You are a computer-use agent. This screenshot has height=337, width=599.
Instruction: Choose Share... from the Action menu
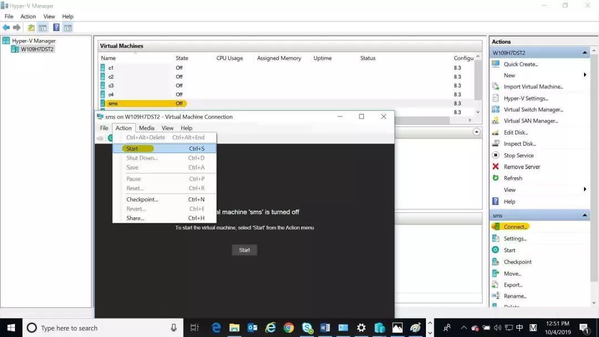(x=165, y=218)
